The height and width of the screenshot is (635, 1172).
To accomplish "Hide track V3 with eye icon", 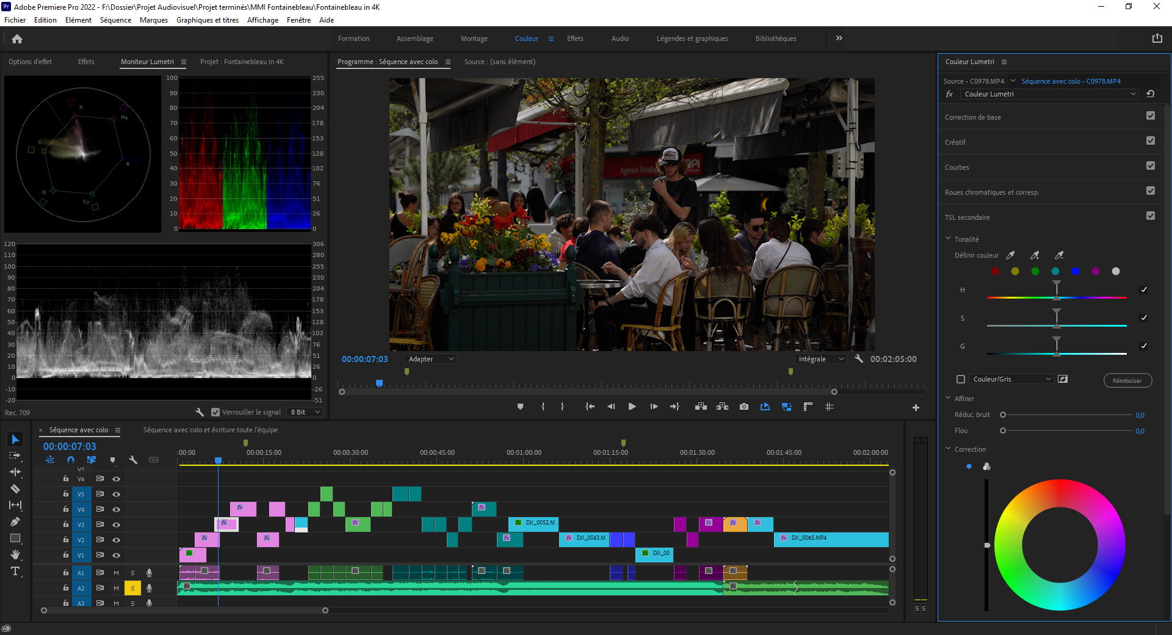I will (x=116, y=524).
